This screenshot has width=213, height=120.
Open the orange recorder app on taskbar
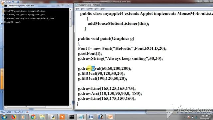coord(62,117)
